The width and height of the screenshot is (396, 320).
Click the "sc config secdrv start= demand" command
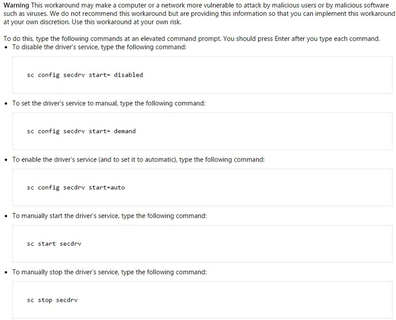point(81,131)
